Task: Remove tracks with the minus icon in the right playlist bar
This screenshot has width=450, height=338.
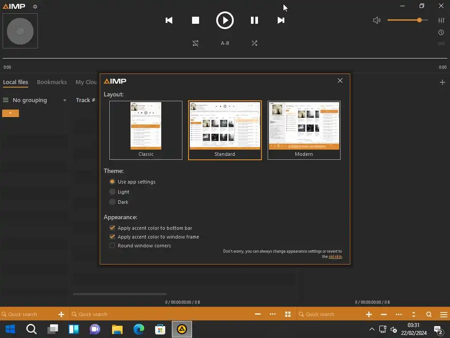Action: [x=384, y=314]
